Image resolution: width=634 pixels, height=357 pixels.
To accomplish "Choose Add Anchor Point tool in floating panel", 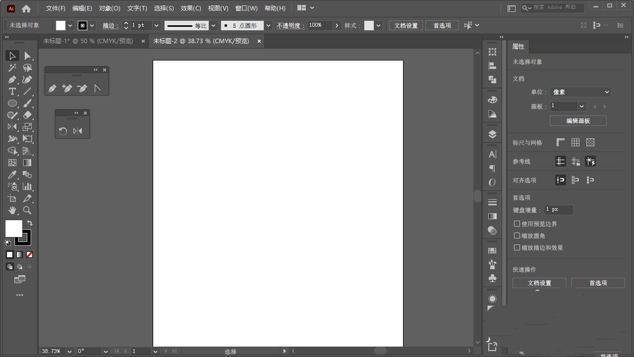I will 67,88.
